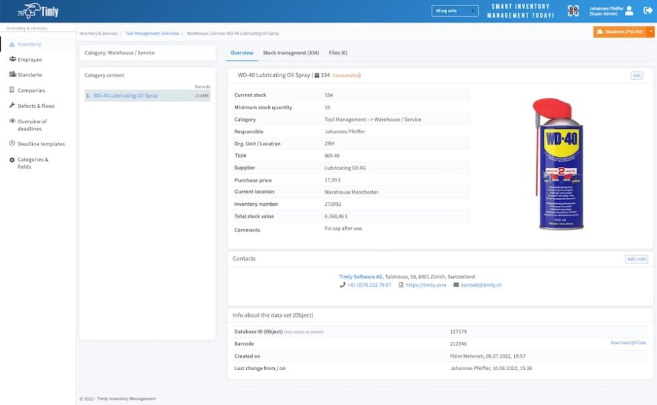The image size is (657, 405).
Task: Click the Standorte sidebar icon
Action: tap(12, 74)
